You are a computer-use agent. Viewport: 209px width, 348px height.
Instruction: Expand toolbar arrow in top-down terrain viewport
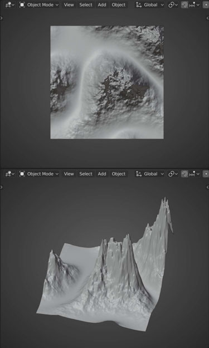click(2, 18)
